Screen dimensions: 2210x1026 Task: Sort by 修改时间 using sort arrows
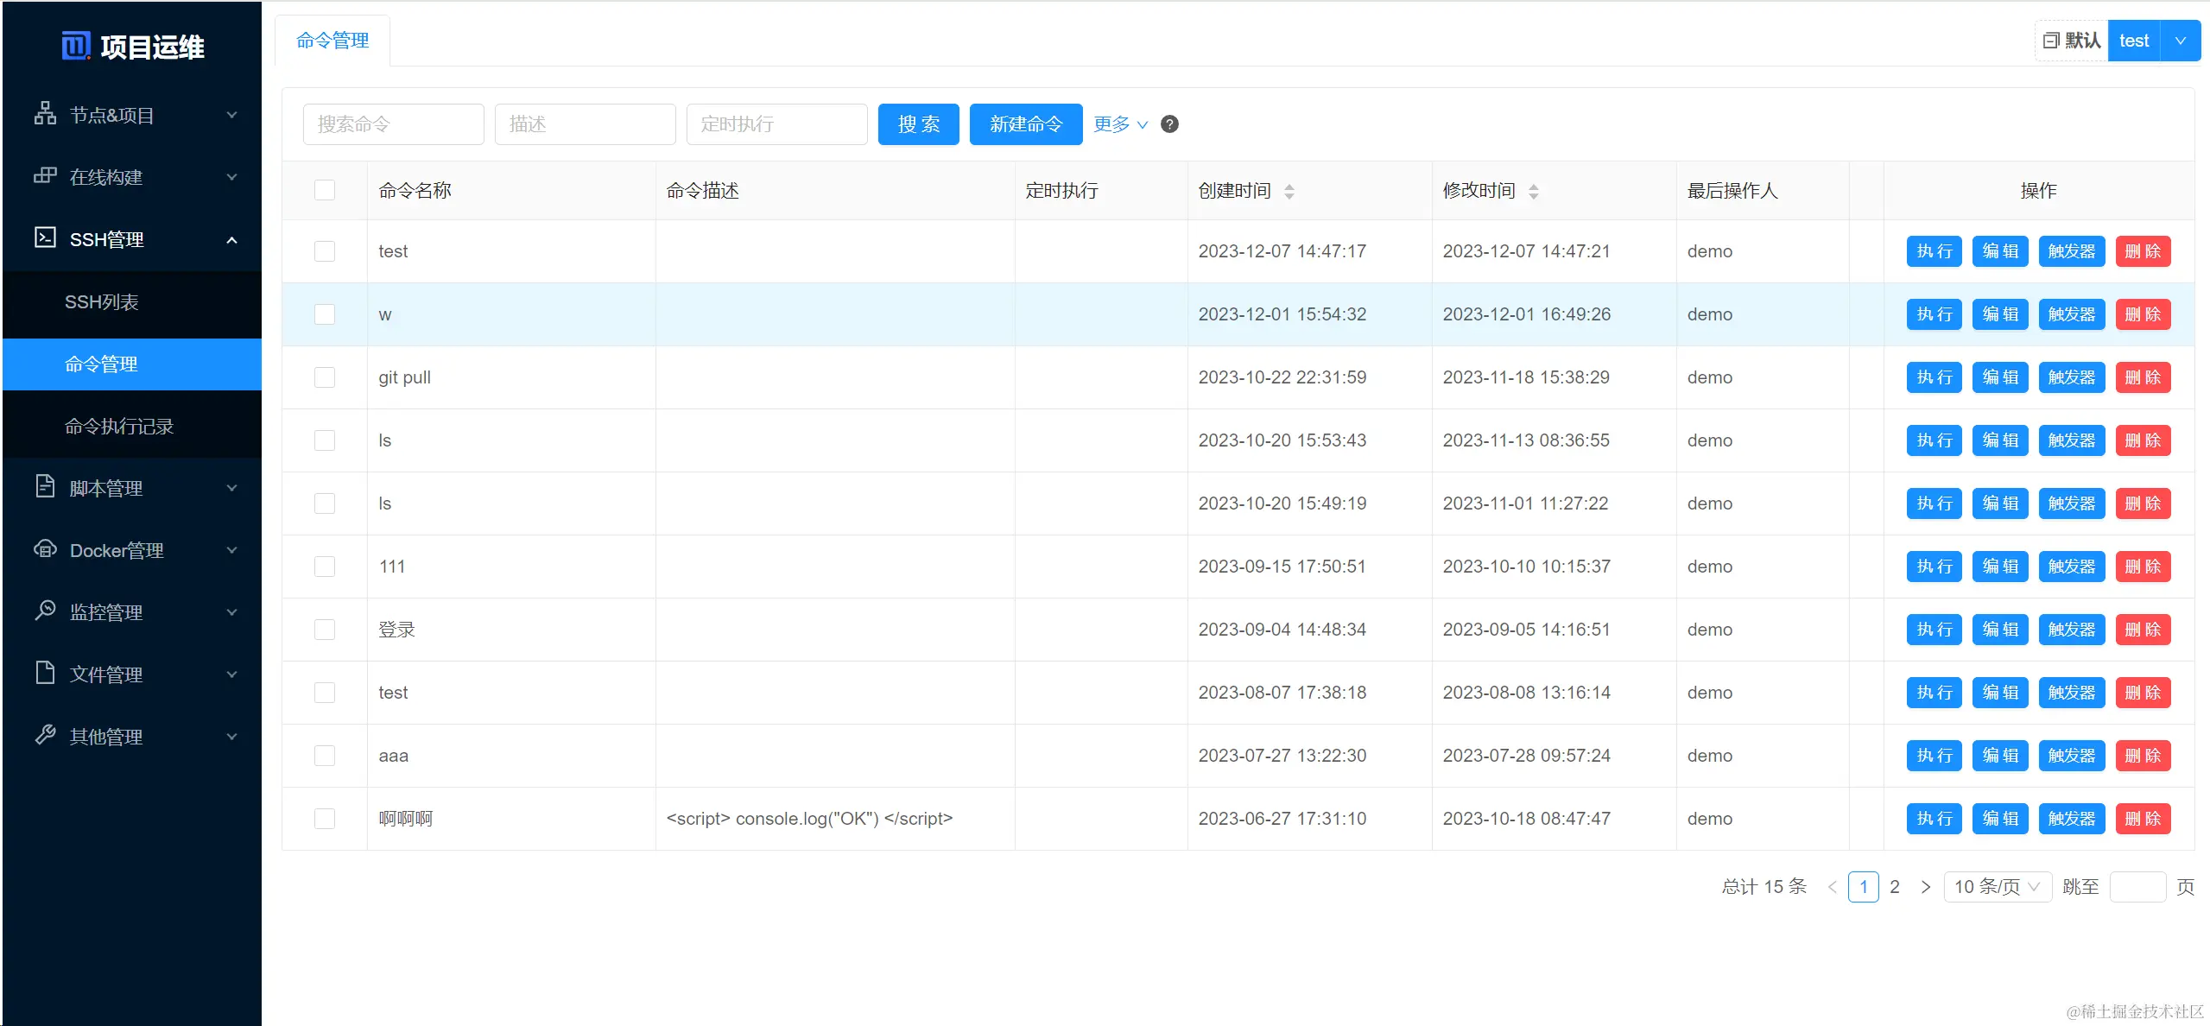point(1534,191)
